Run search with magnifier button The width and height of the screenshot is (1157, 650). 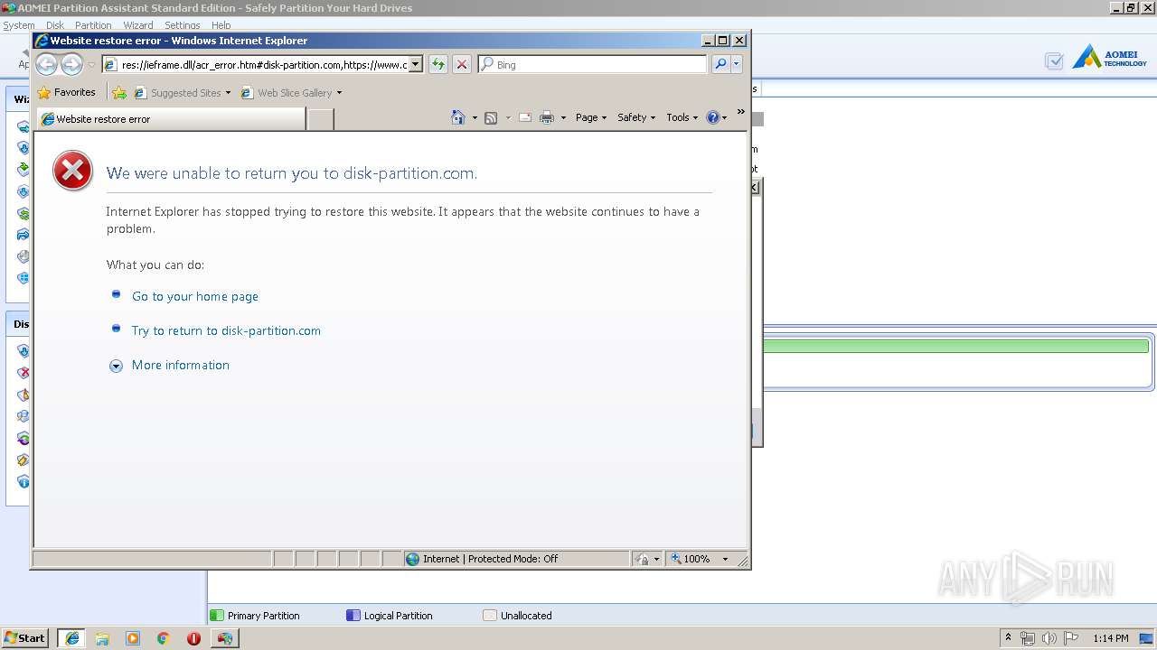[720, 64]
